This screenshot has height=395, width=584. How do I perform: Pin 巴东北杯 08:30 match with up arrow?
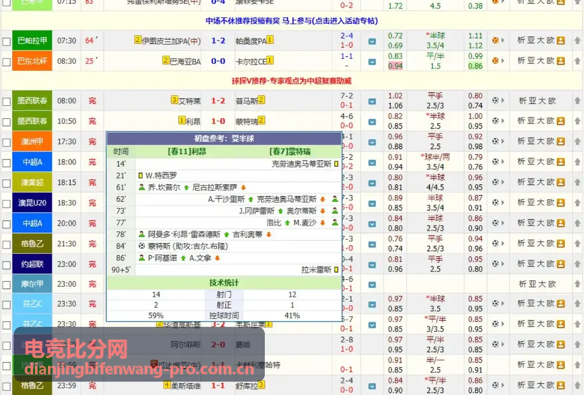[577, 61]
